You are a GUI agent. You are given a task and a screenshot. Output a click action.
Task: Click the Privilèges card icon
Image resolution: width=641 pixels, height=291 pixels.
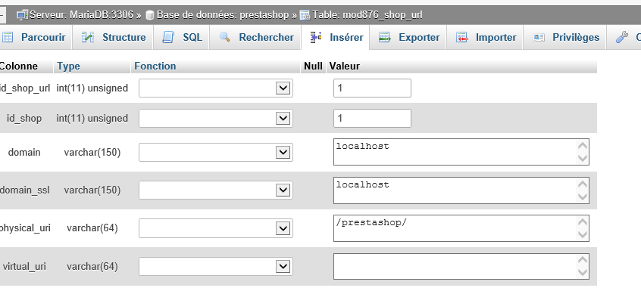(x=539, y=38)
